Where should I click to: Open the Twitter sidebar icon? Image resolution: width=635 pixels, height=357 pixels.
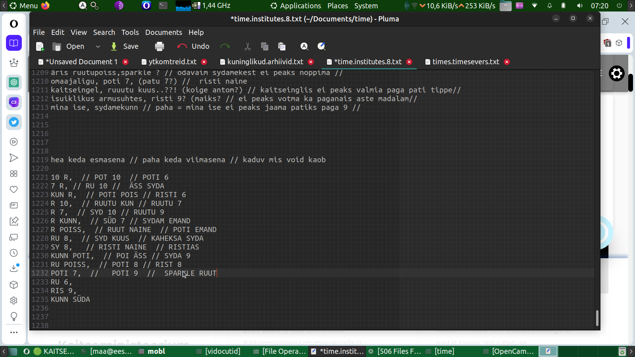[x=14, y=122]
